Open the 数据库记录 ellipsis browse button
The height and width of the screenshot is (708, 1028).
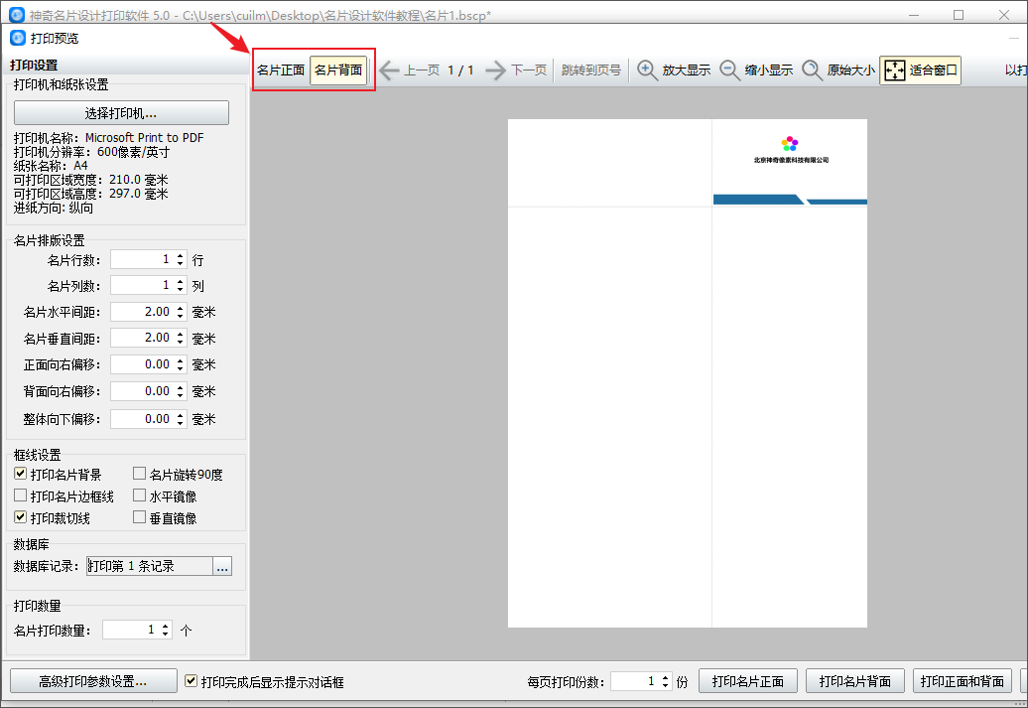[222, 566]
